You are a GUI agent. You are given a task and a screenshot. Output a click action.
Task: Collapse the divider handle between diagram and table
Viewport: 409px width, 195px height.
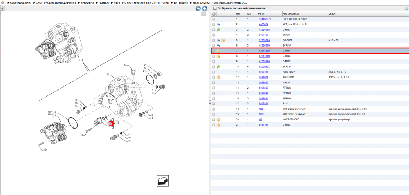point(210,101)
